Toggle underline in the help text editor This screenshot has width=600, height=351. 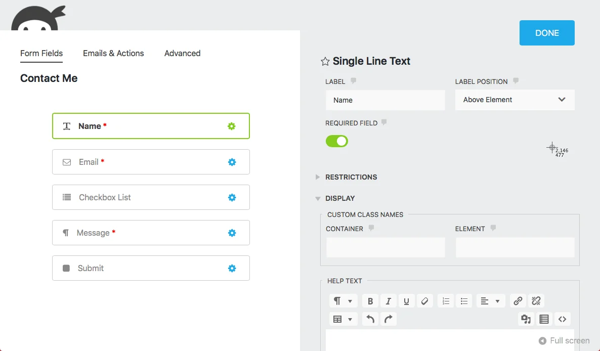(x=406, y=300)
